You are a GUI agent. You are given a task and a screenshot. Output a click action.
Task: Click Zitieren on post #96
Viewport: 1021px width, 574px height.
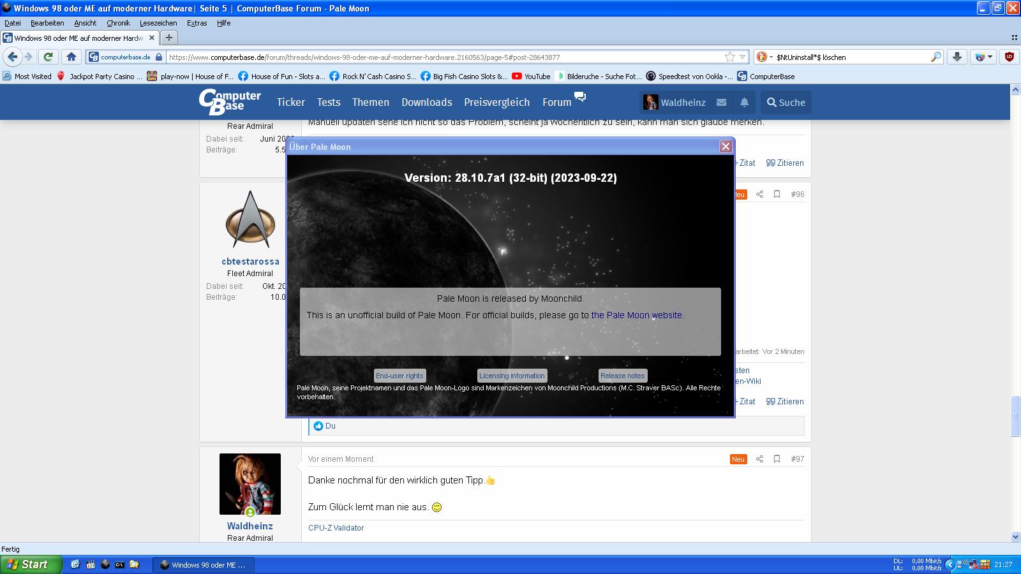coord(785,402)
